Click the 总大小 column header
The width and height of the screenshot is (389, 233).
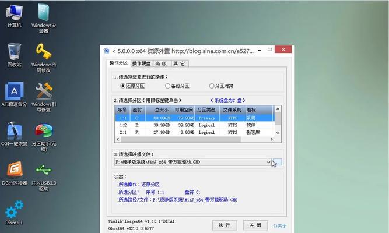tap(158, 110)
